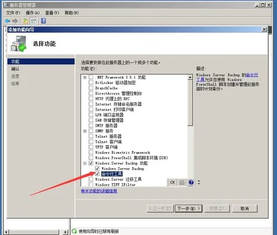Screen dimensions: 277x235
Task: Uncheck the 命令行工具 checkbox
Action: pyautogui.click(x=98, y=174)
